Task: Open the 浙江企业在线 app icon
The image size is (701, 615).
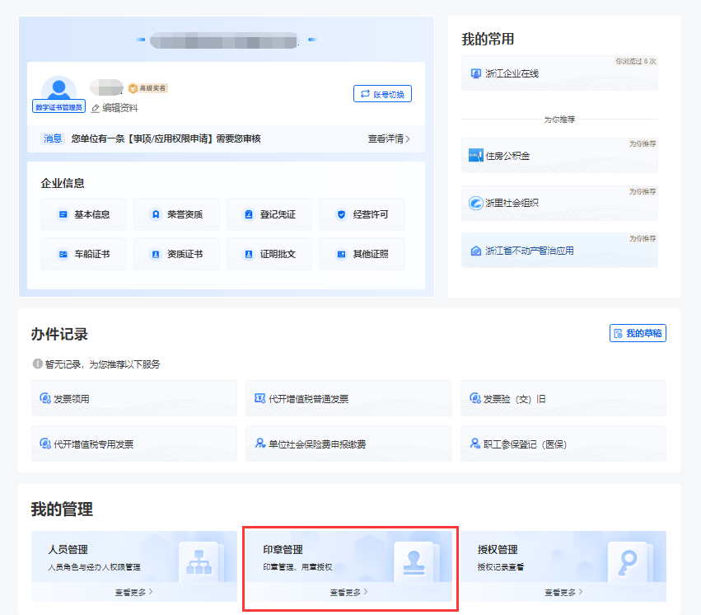Action: (x=475, y=73)
